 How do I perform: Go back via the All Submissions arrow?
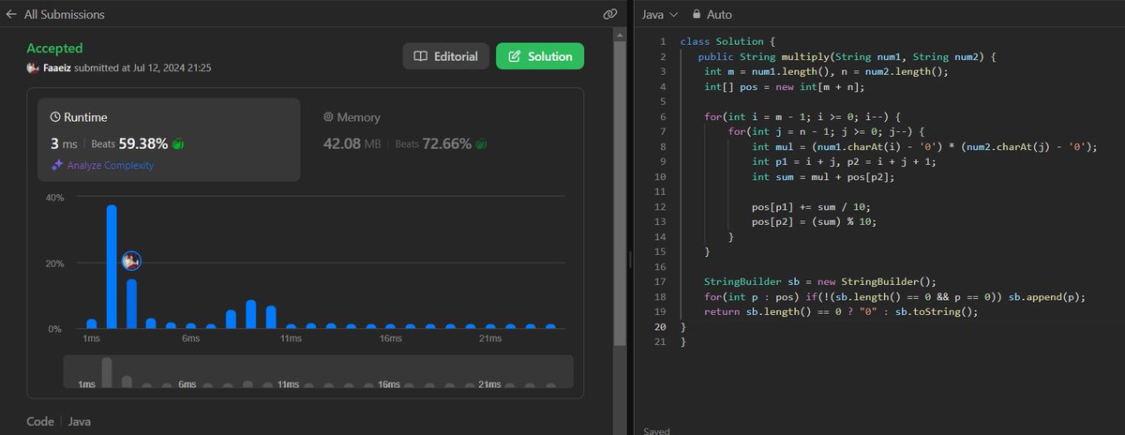click(10, 15)
